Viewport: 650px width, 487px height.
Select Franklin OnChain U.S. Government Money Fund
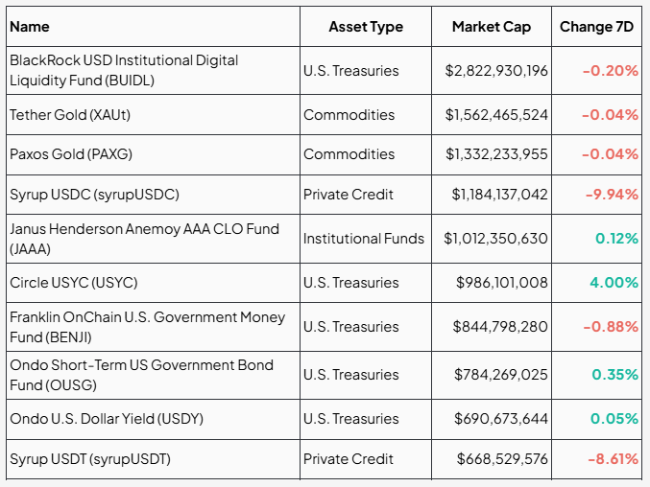coord(147,327)
